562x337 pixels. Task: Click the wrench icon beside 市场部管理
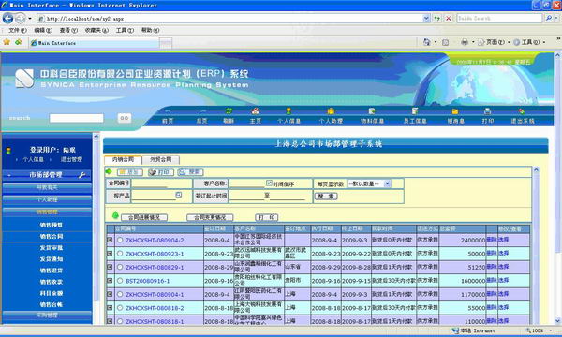pos(82,175)
